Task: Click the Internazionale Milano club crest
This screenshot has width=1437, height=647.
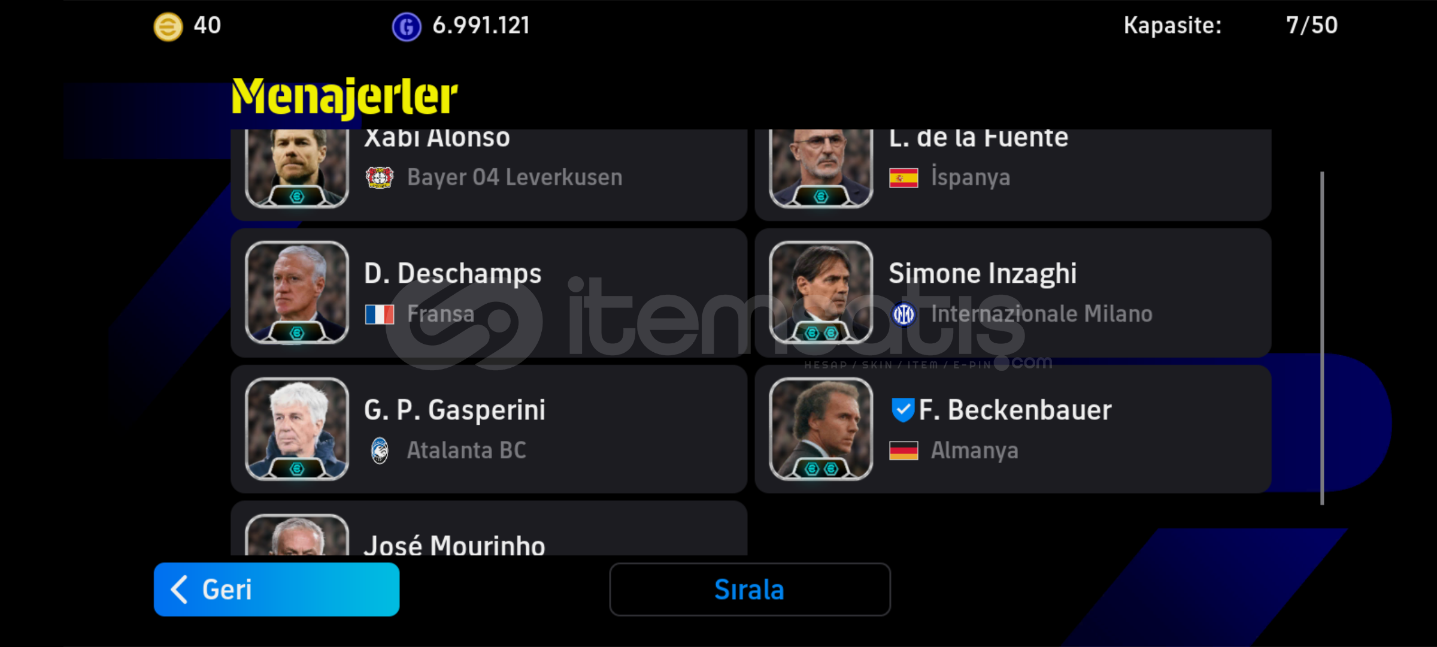Action: [904, 314]
